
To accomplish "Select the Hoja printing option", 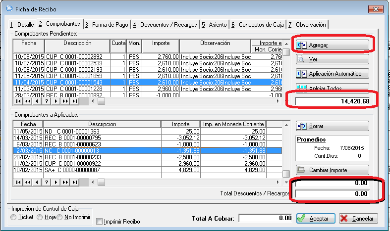I will (39, 218).
